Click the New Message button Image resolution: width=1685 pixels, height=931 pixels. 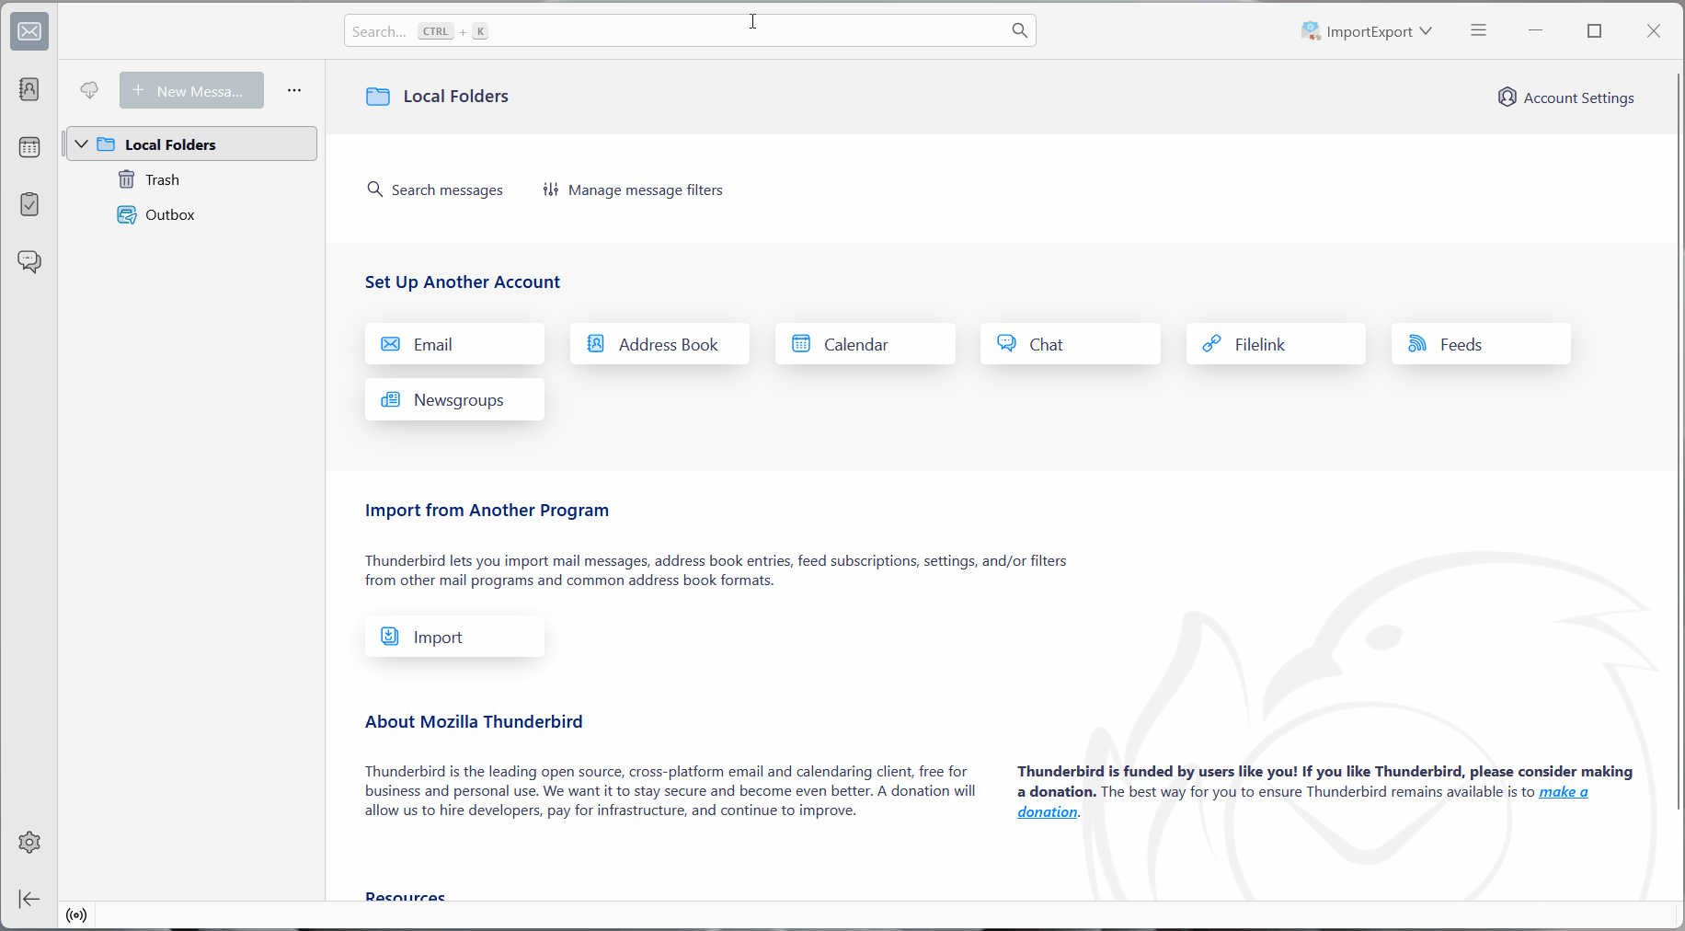coord(191,90)
